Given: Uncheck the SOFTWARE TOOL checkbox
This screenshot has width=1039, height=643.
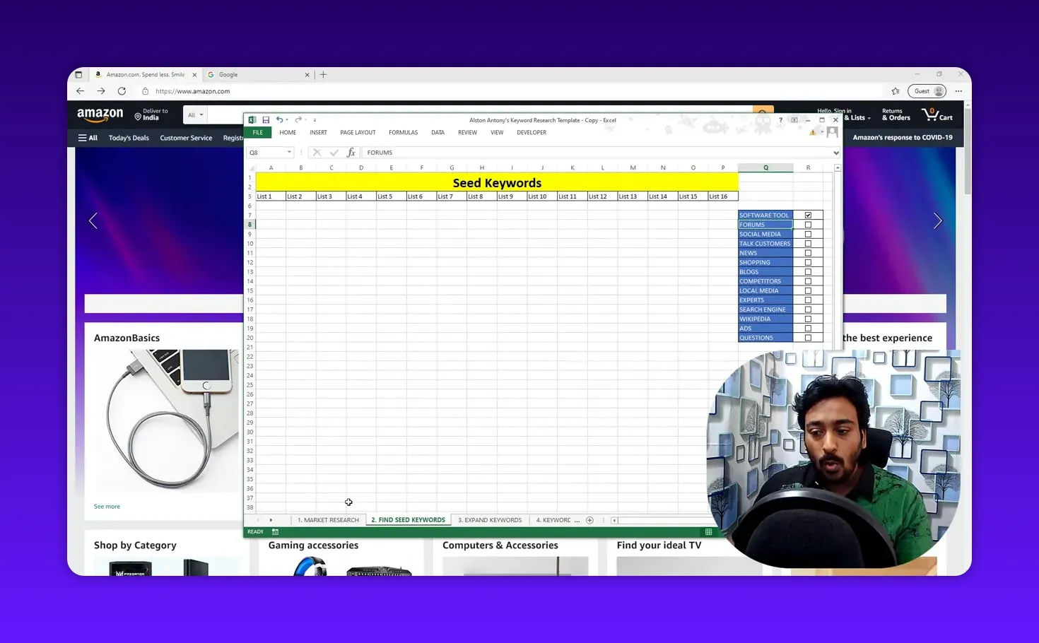Looking at the screenshot, I should [808, 215].
